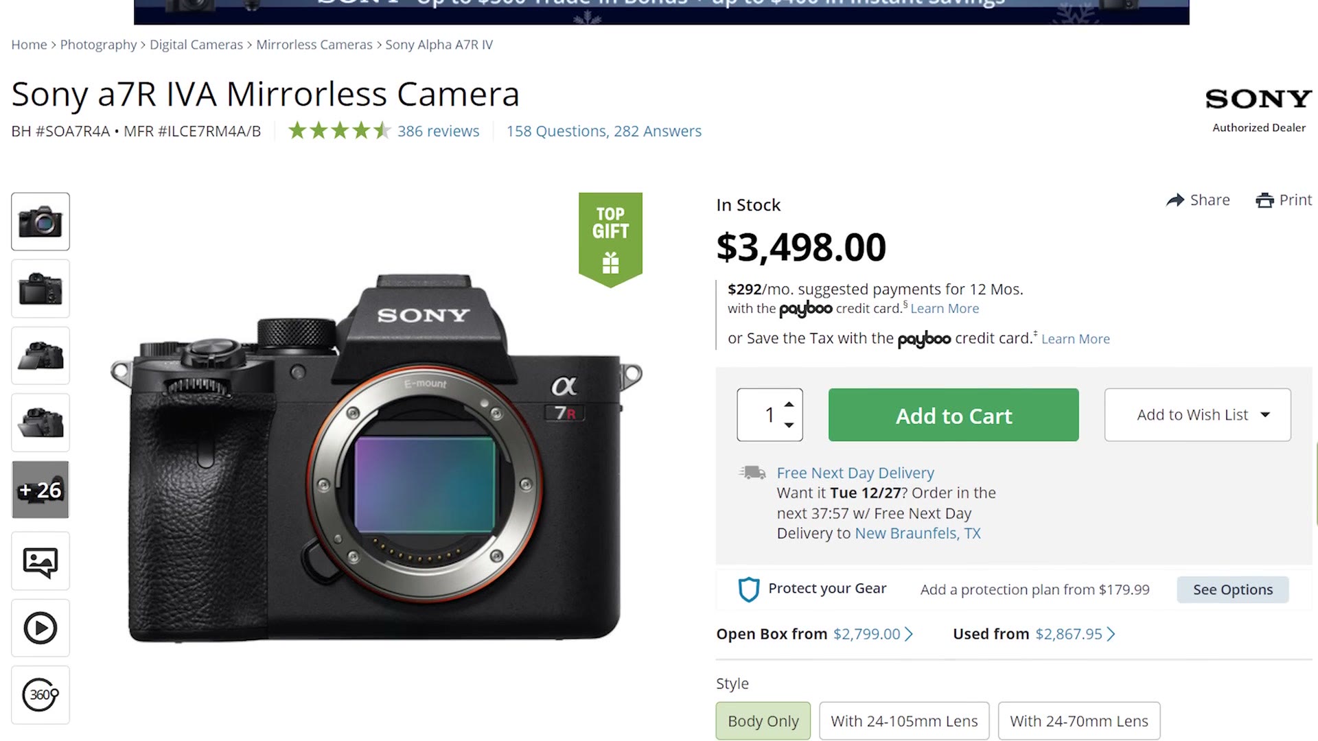
Task: Increase quantity with the up arrow
Action: click(789, 404)
